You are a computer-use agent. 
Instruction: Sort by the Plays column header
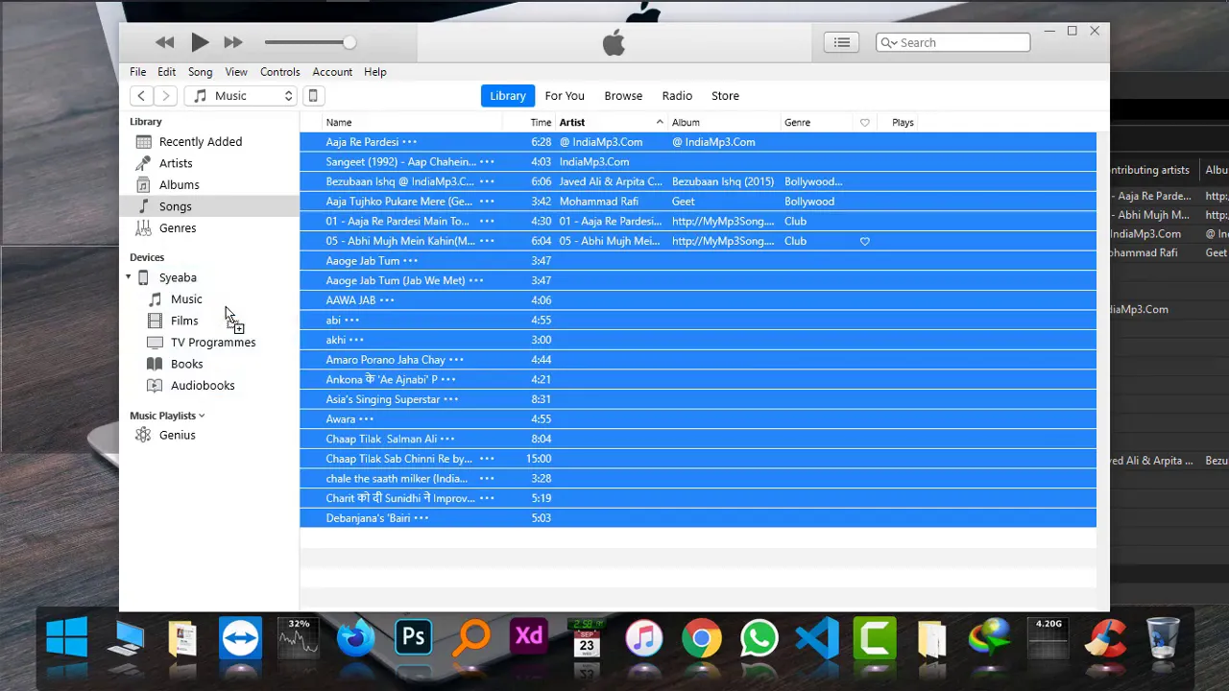[903, 123]
